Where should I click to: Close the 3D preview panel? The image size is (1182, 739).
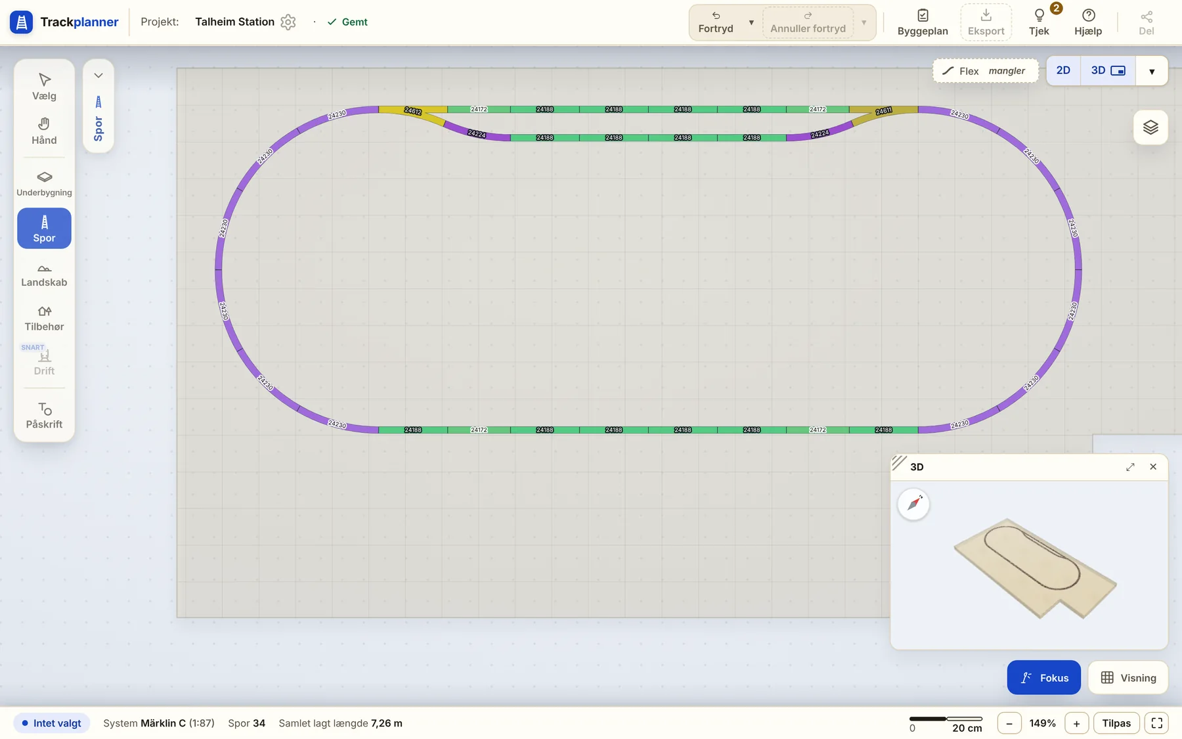1153,467
